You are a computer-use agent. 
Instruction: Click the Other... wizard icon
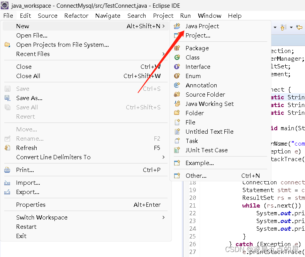(x=177, y=175)
